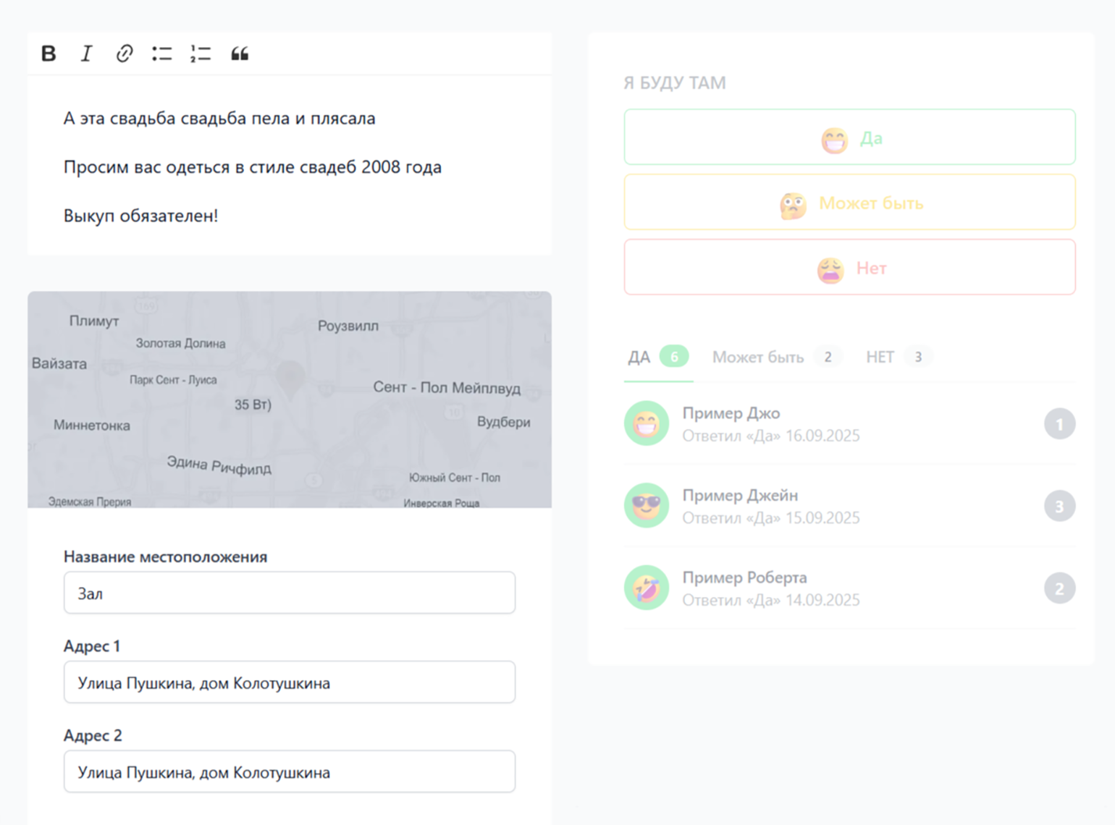
Task: Respond «Да» to the invitation
Action: pos(849,137)
